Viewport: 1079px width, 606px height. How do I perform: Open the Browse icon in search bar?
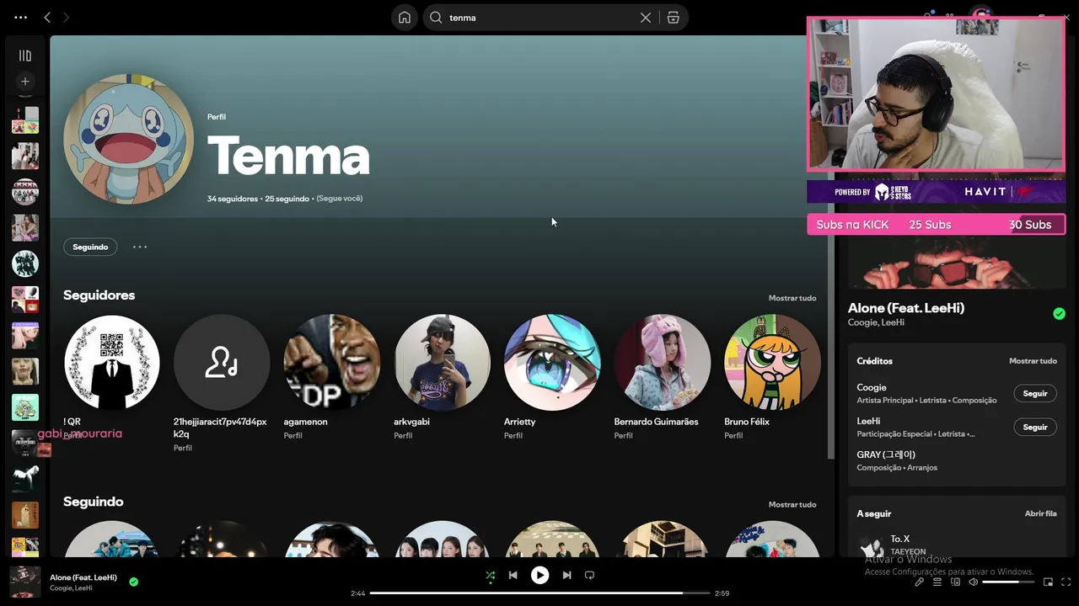[x=673, y=18]
